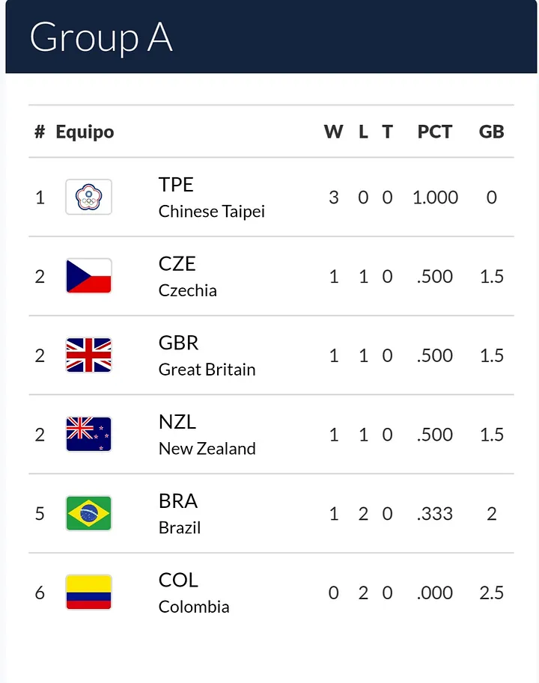Open the Colombia team name
This screenshot has width=539, height=683.
[194, 607]
